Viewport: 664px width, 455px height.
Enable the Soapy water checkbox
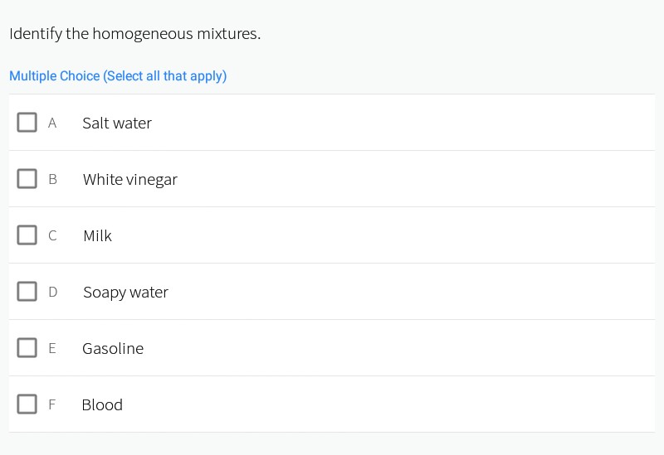point(27,292)
